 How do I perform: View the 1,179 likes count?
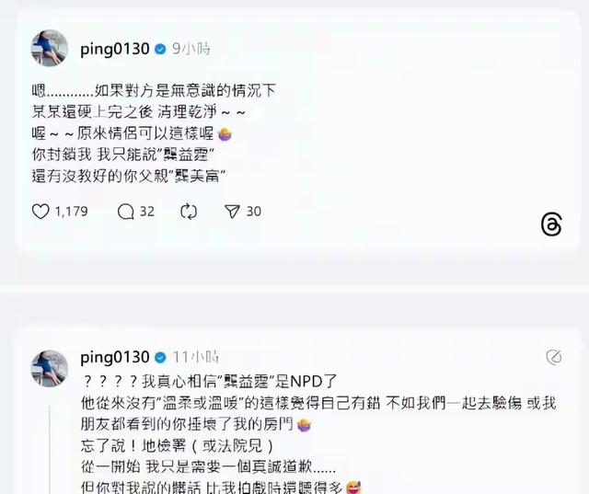(72, 212)
